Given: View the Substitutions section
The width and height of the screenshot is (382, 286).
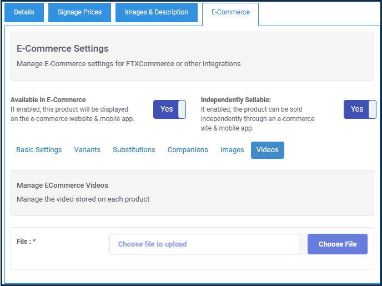Looking at the screenshot, I should click(134, 150).
